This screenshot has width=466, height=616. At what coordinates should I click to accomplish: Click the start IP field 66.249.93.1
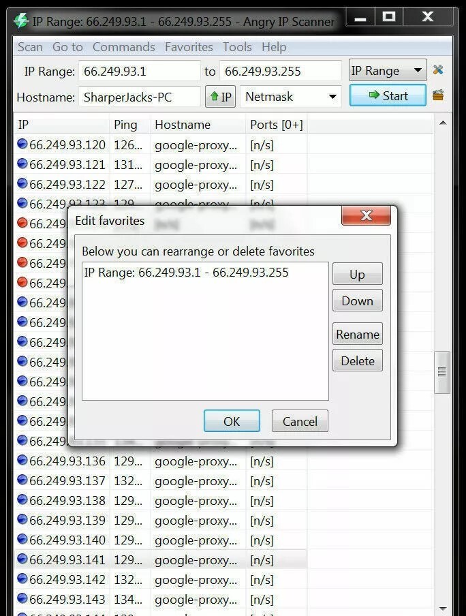pos(140,71)
